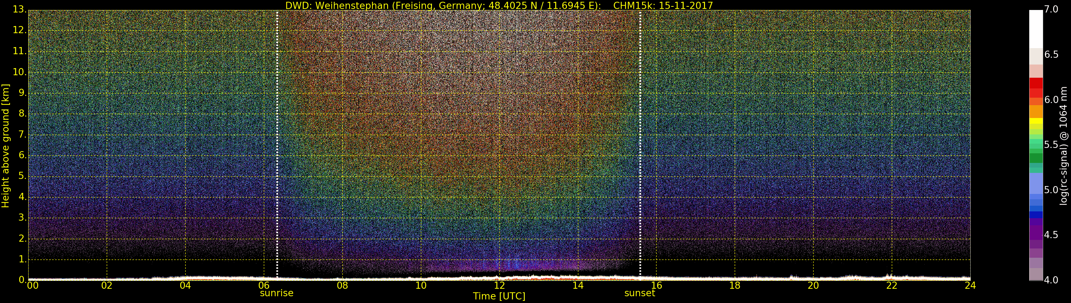Pick the yellow band in the colorbar
1071x303 pixels.
[x=1036, y=121]
